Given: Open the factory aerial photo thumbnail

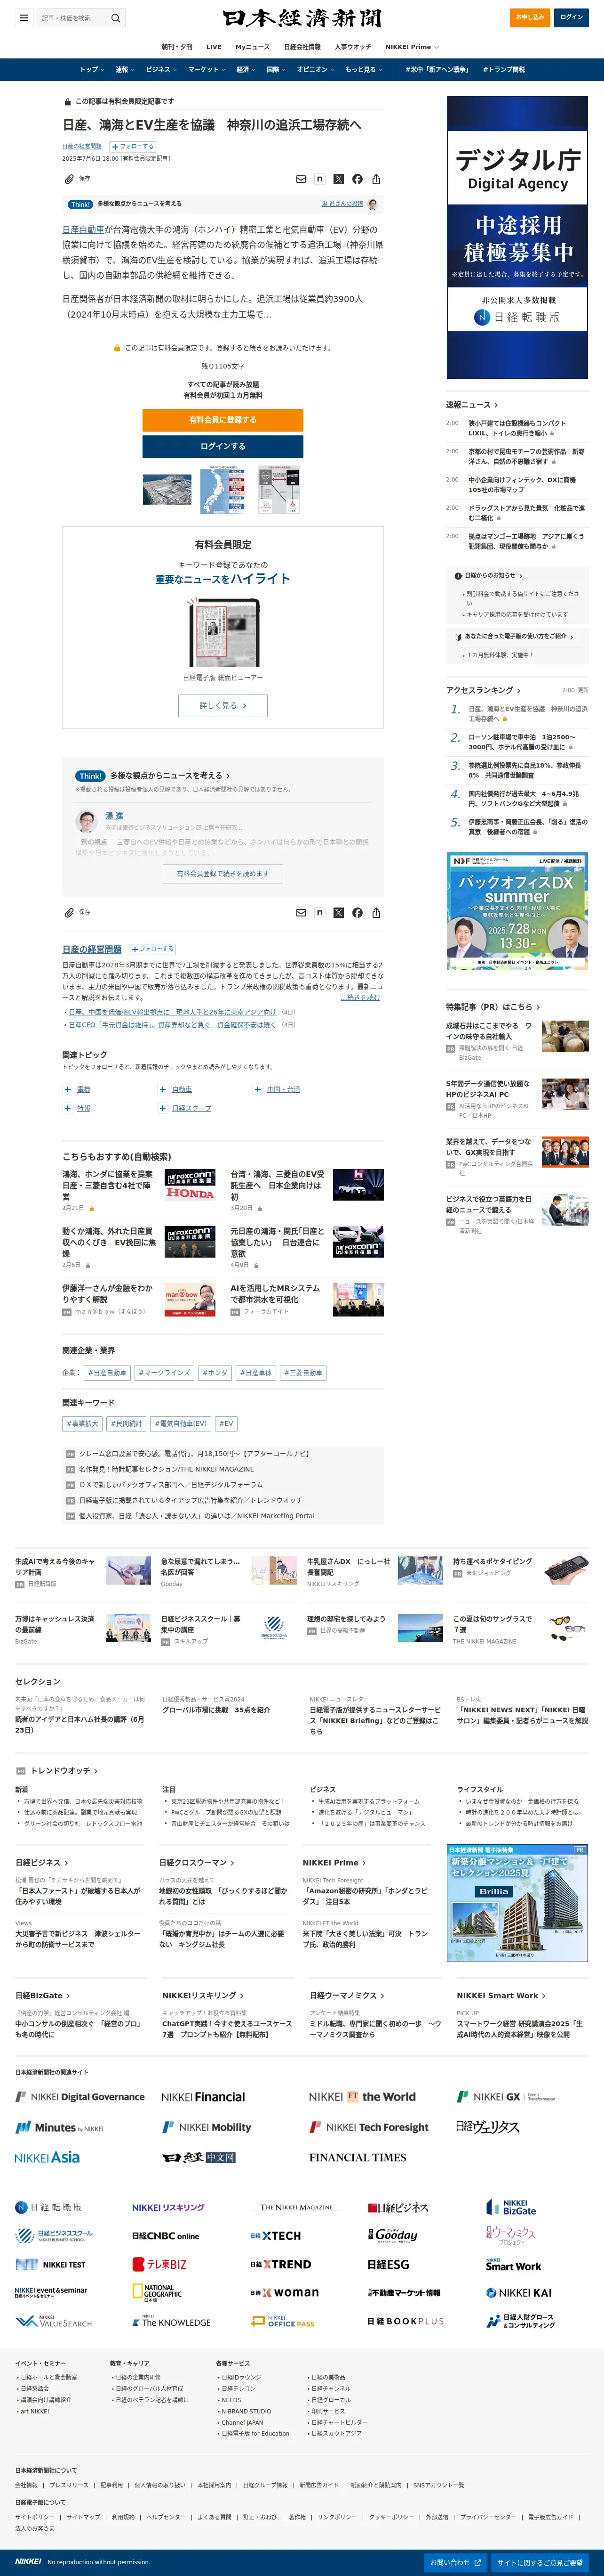Looking at the screenshot, I should coord(168,490).
